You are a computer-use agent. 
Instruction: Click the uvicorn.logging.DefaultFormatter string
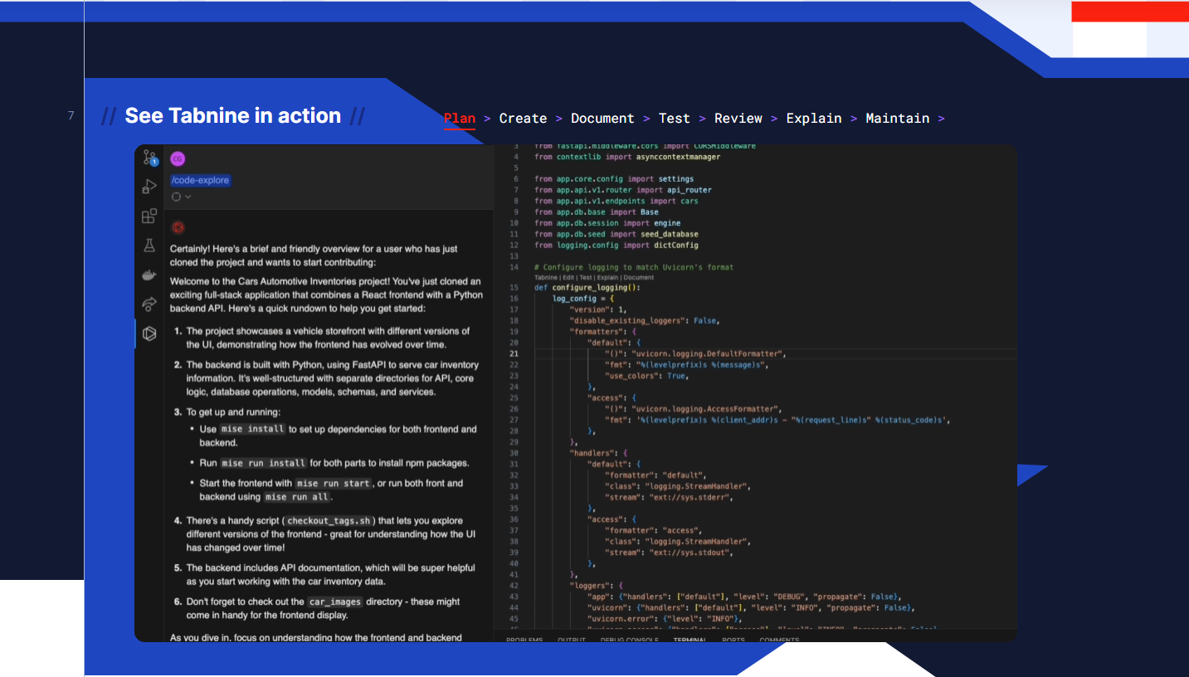[708, 353]
